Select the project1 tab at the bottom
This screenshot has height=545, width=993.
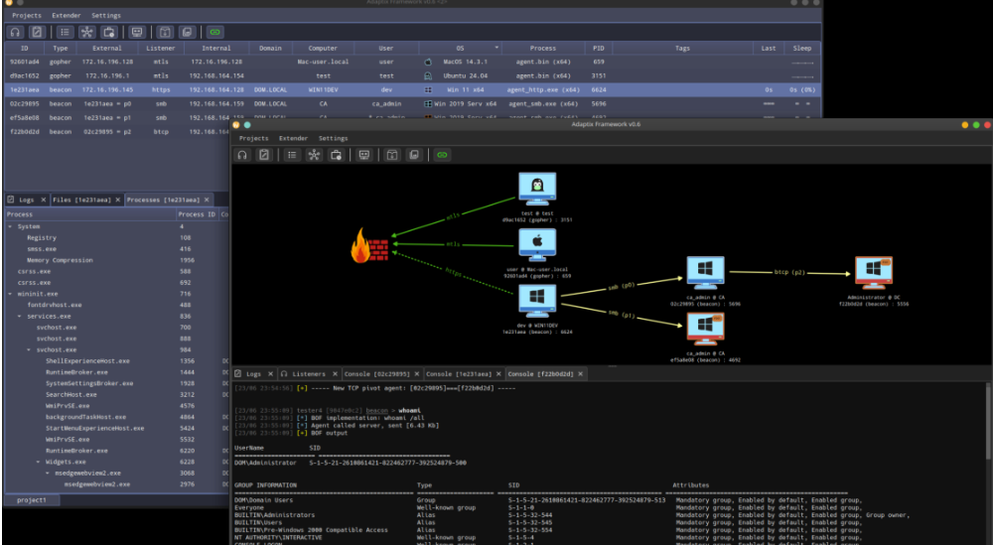pos(31,500)
